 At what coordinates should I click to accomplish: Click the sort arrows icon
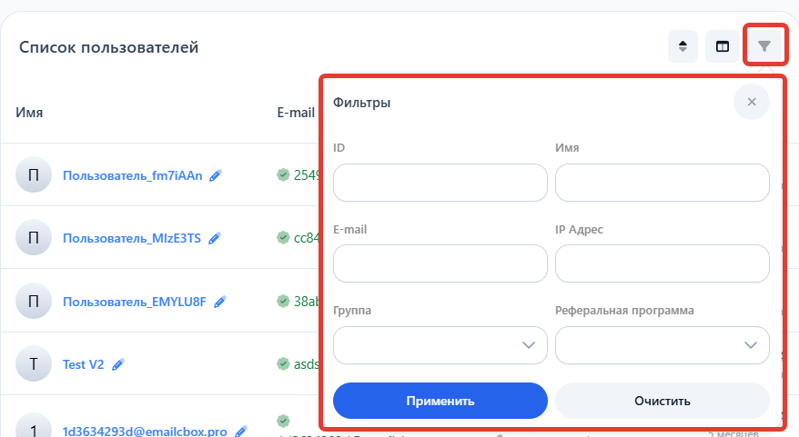coord(683,46)
